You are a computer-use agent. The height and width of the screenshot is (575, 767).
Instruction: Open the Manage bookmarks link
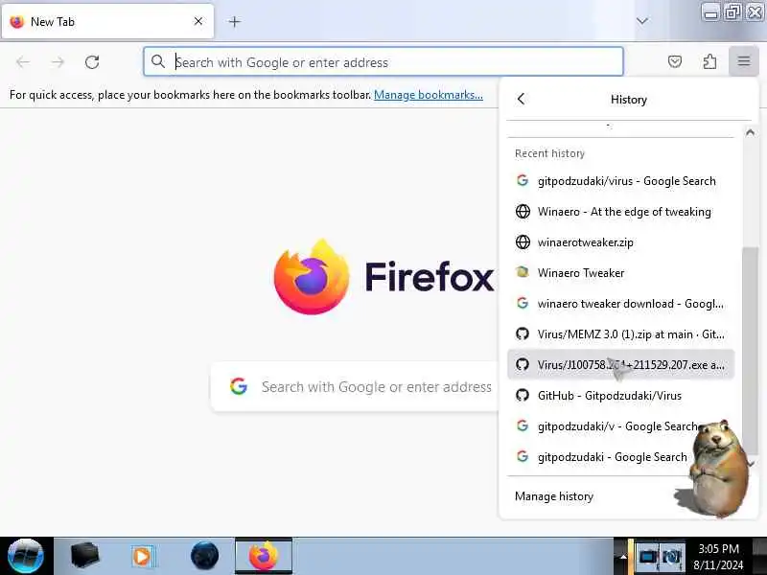(428, 94)
